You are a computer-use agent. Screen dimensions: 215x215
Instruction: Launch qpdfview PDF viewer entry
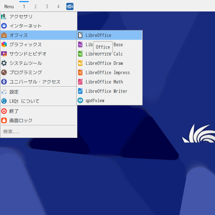109,100
